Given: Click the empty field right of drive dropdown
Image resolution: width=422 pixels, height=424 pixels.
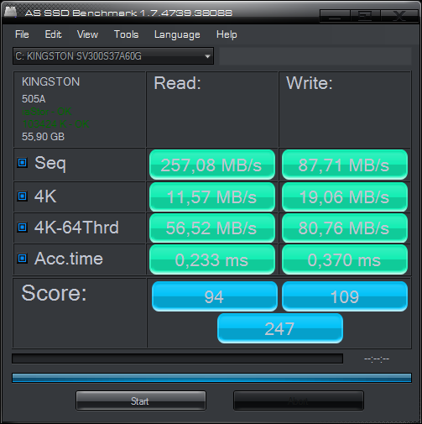Looking at the screenshot, I should (x=315, y=56).
